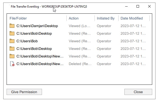Image resolution: width=157 pixels, height=102 pixels.
Task: Sort entries by Date Modified header
Action: [x=131, y=18]
